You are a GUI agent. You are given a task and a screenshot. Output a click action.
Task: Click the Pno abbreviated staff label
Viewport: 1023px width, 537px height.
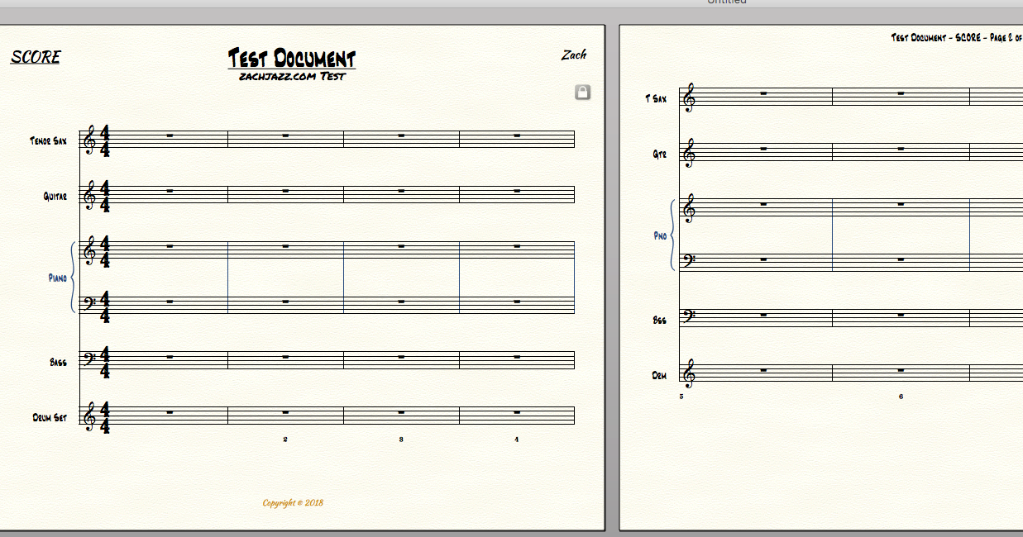coord(659,235)
